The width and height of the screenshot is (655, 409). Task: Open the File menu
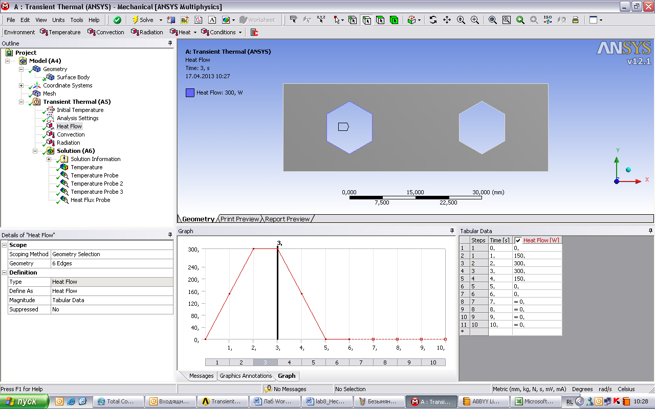tap(11, 20)
